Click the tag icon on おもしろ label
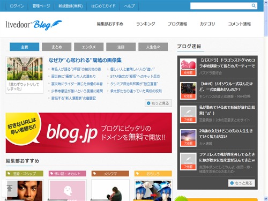268x201 pixels. (137, 174)
